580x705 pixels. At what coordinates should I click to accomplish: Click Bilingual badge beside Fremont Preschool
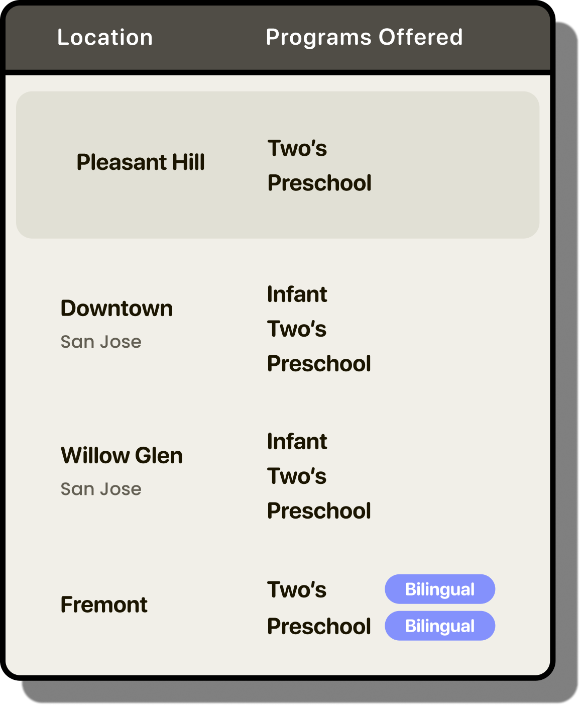click(440, 626)
